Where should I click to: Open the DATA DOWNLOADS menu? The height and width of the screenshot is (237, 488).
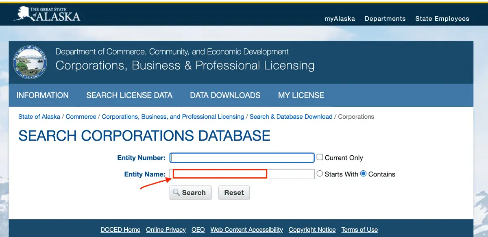click(x=225, y=96)
